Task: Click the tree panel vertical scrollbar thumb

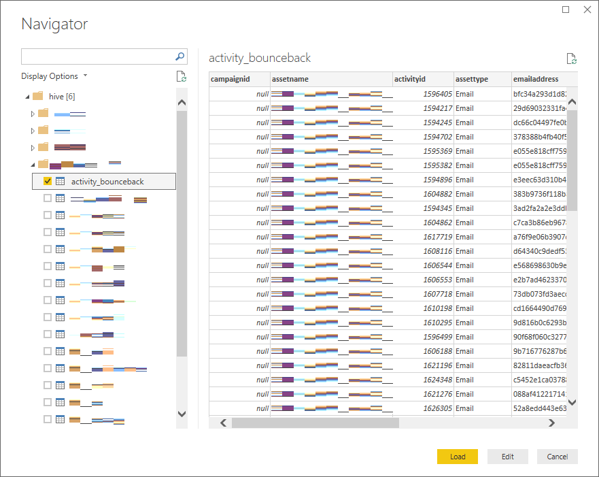Action: (182, 234)
